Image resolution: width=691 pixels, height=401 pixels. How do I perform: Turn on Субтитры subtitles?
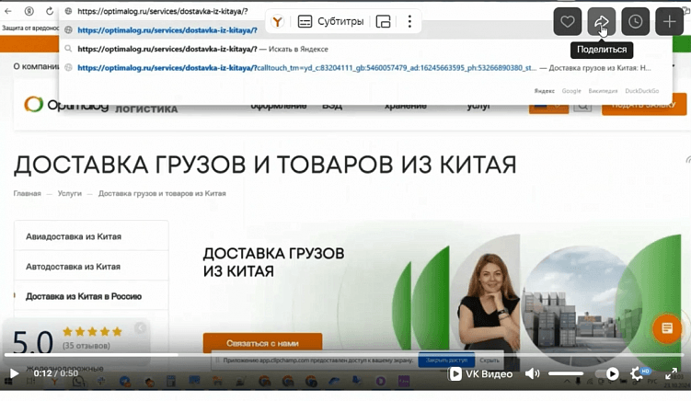330,21
